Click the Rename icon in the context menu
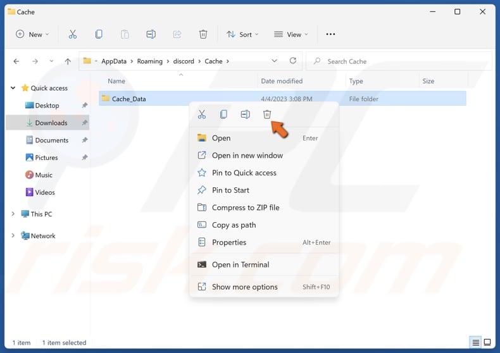Screen dimensions: 500x353 245,115
